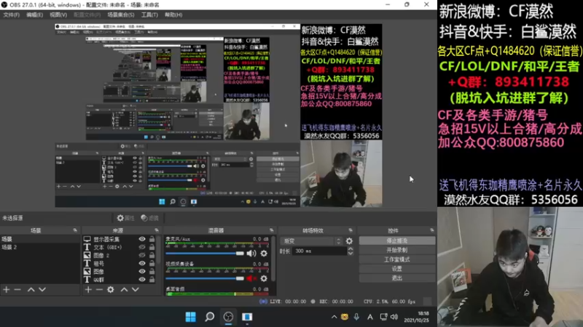Select scene 场景 in scenes list
This screenshot has height=327, width=583.
pyautogui.click(x=40, y=239)
